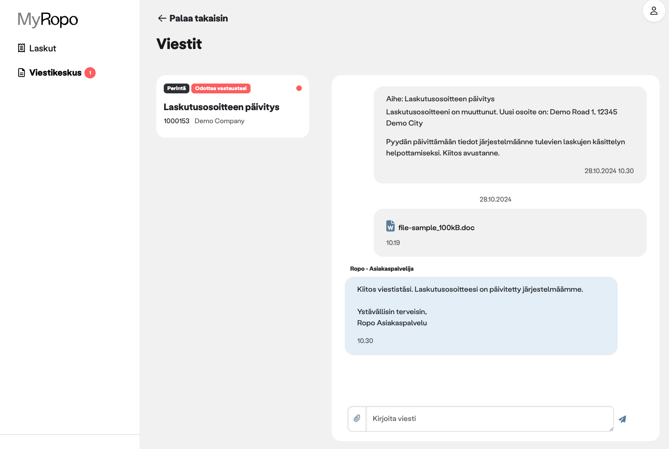
Task: Click the Viestikeskus notification badge
Action: coord(90,73)
